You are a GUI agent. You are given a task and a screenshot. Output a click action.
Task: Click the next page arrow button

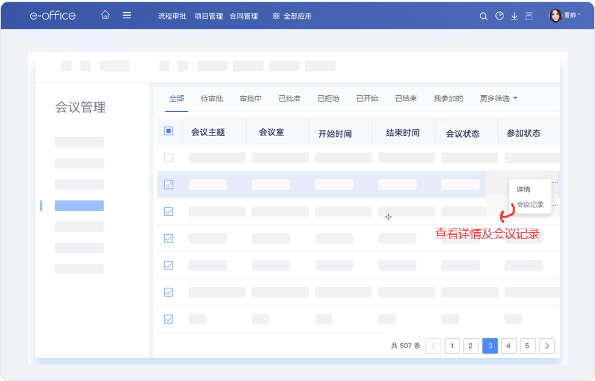click(x=547, y=346)
